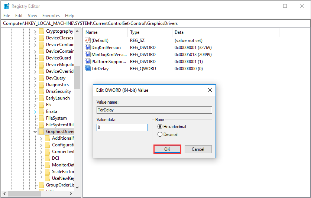Click the REG_QWORD type cell
Image resolution: width=311 pixels, height=198 pixels.
pos(143,69)
